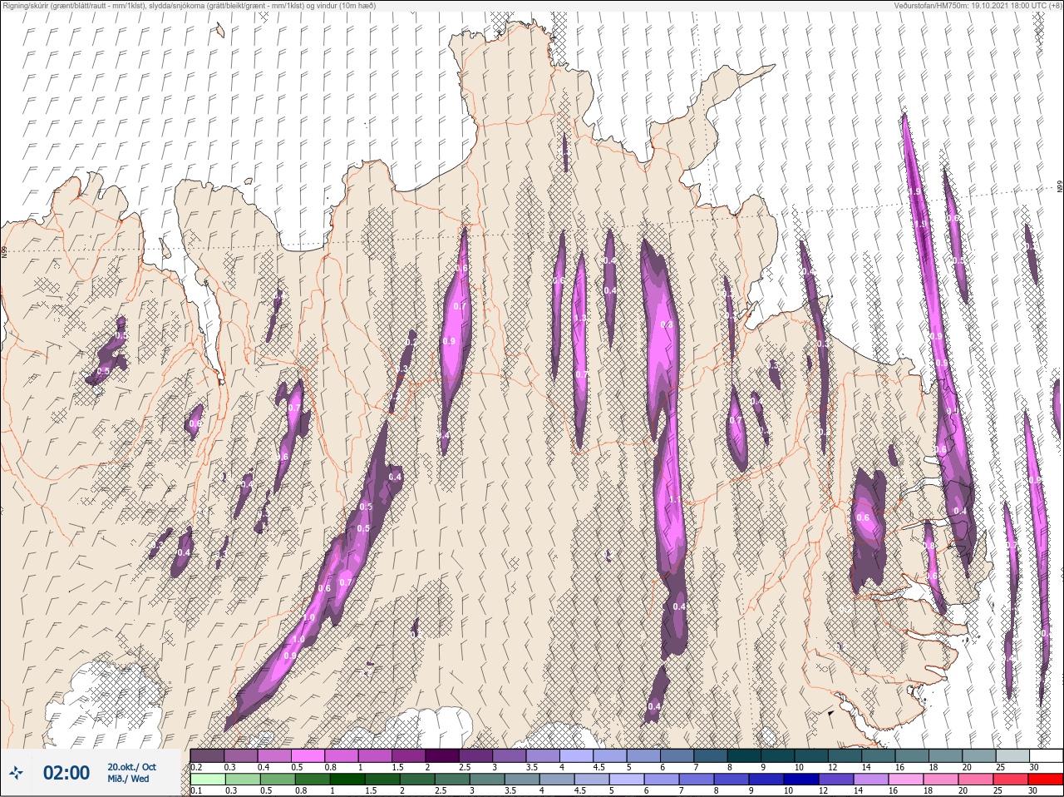The width and height of the screenshot is (1064, 797).
Task: Pick the palest green 0.1 swatch in the lower legend
Action: 208,780
